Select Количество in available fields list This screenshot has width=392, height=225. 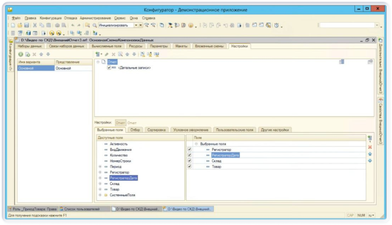pyautogui.click(x=118, y=155)
